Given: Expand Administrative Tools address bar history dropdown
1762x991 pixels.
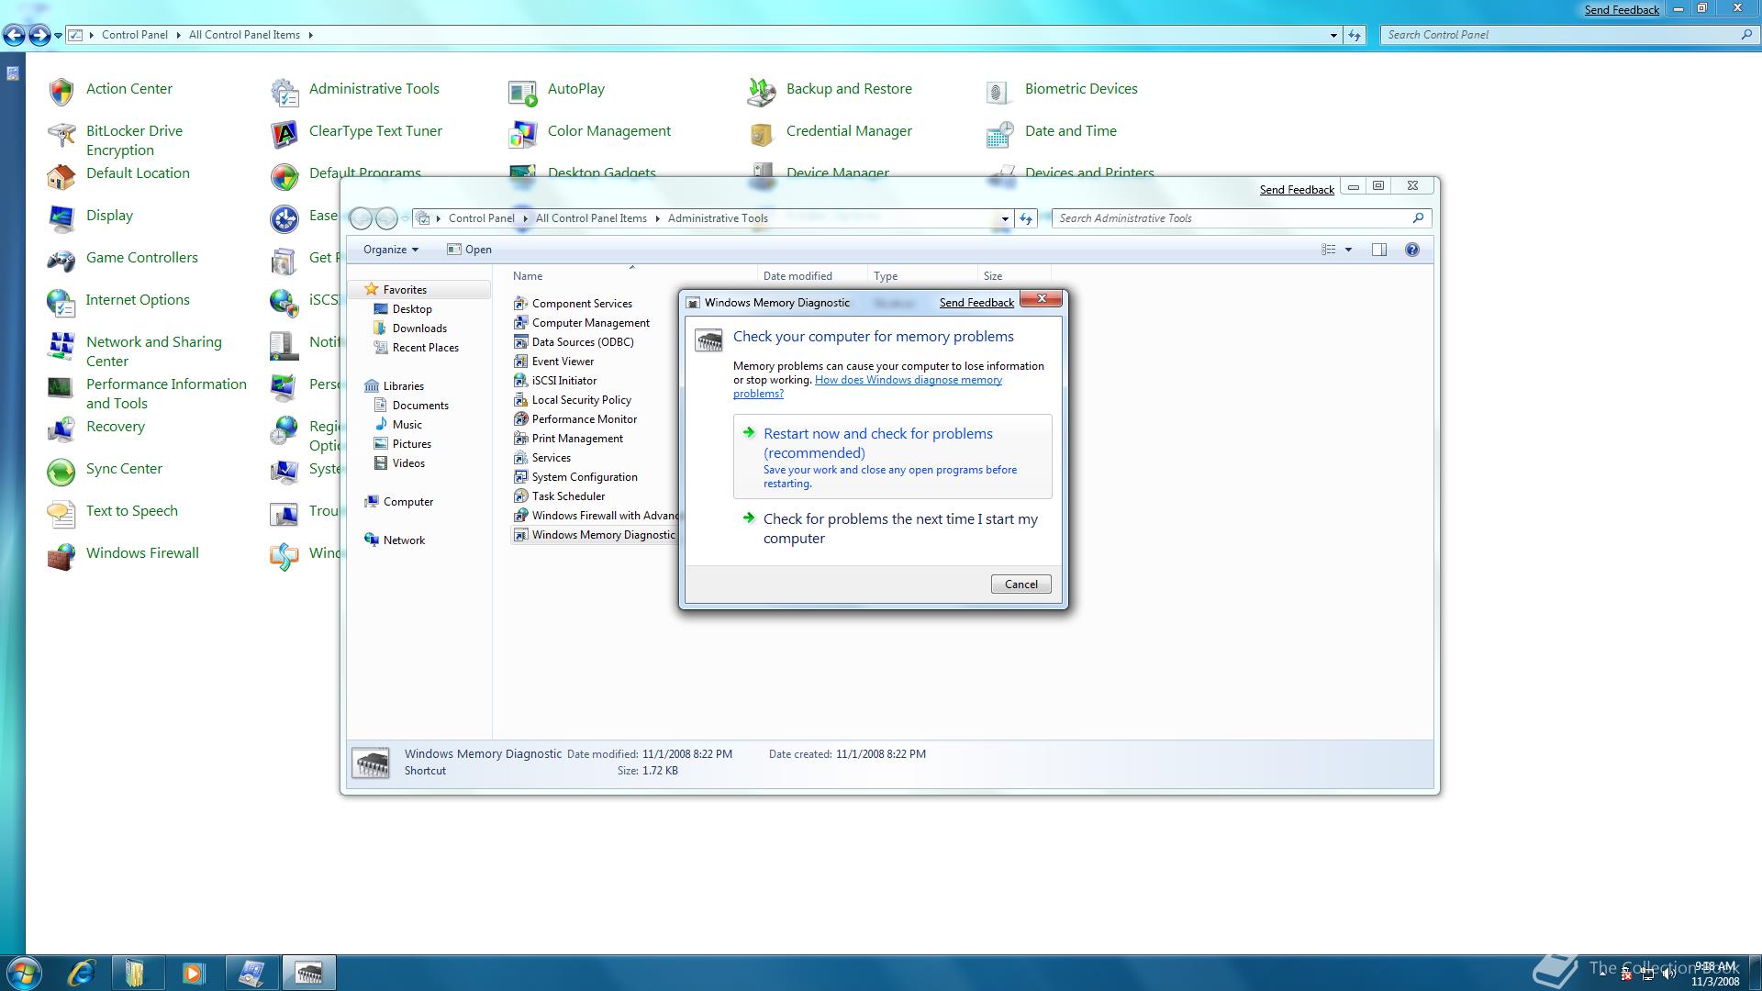Looking at the screenshot, I should pyautogui.click(x=1005, y=218).
